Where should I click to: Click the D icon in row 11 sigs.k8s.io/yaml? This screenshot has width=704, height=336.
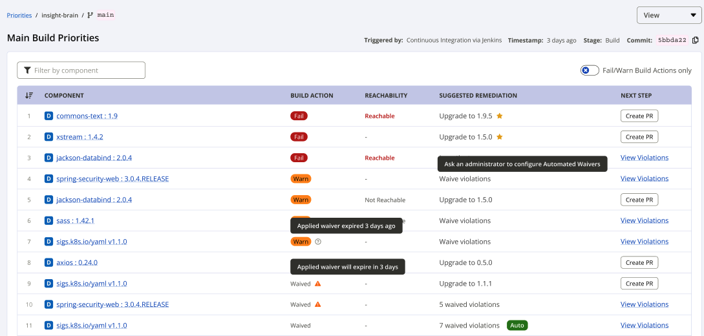(48, 325)
